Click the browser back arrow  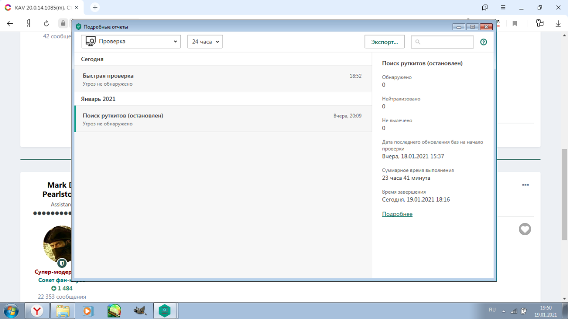click(x=10, y=23)
